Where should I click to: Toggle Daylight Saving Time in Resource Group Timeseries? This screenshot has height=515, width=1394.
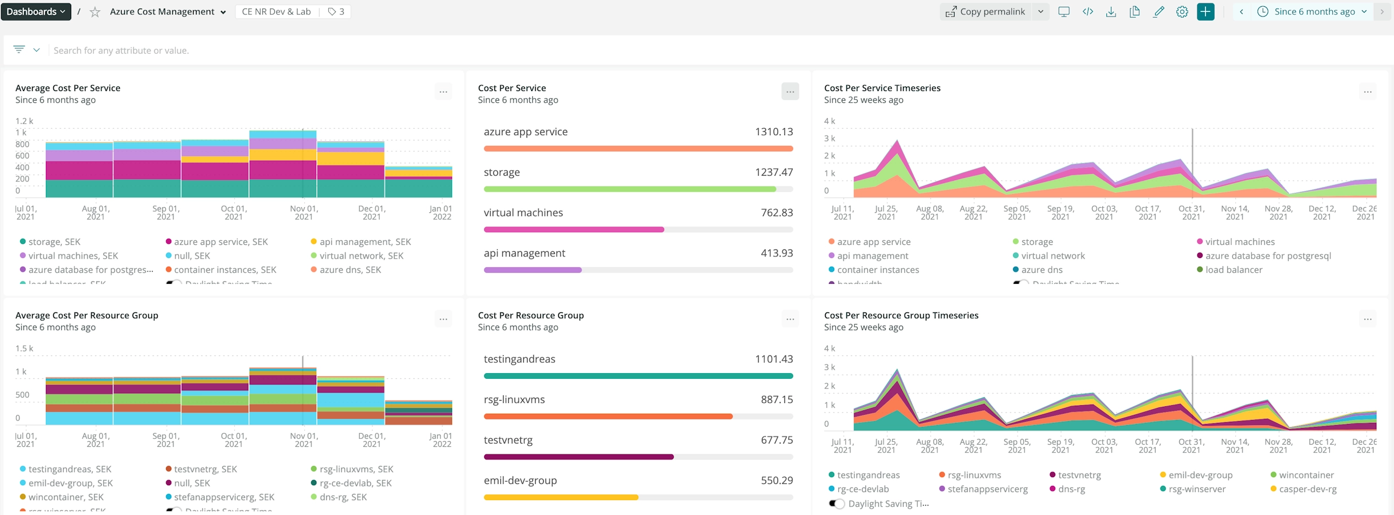tap(837, 504)
